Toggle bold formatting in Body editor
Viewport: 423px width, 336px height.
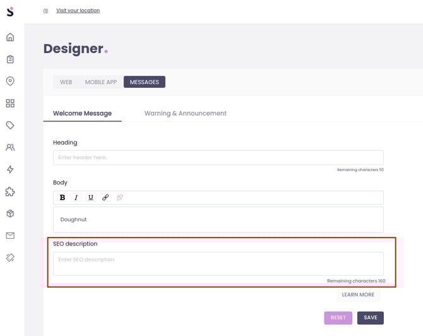coord(63,198)
